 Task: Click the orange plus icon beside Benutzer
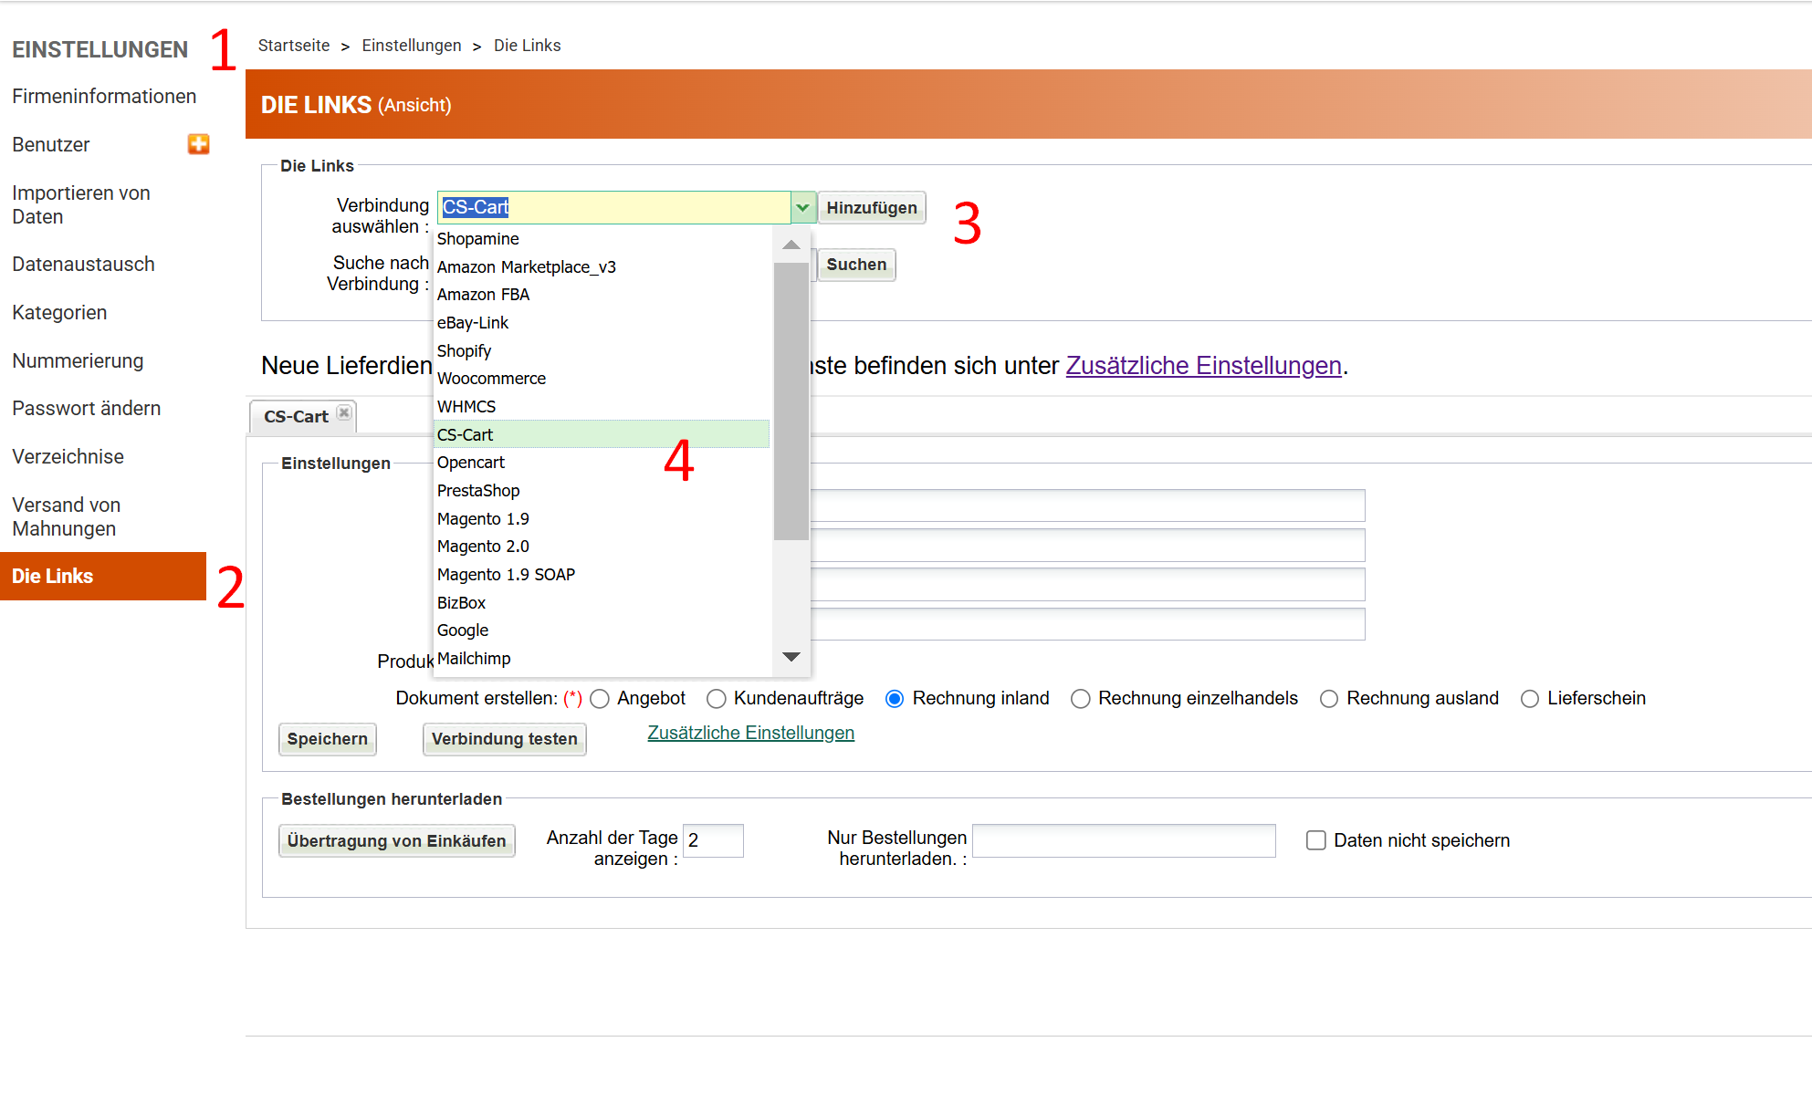click(198, 144)
